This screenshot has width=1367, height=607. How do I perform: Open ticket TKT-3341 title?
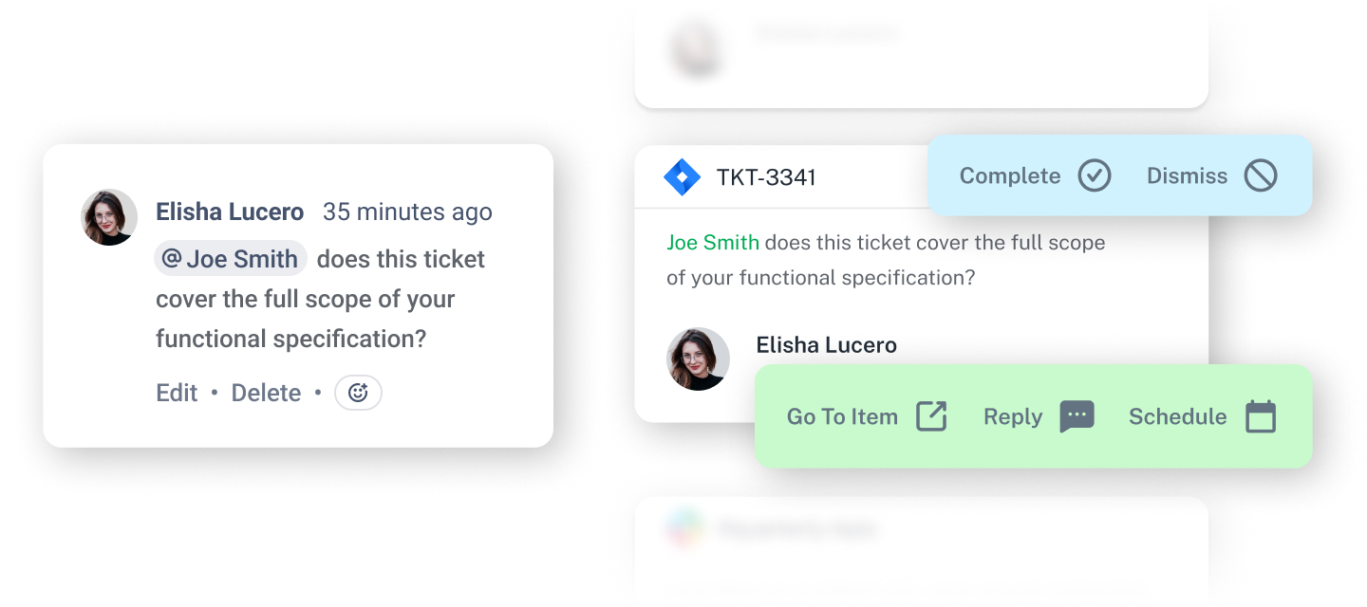766,177
